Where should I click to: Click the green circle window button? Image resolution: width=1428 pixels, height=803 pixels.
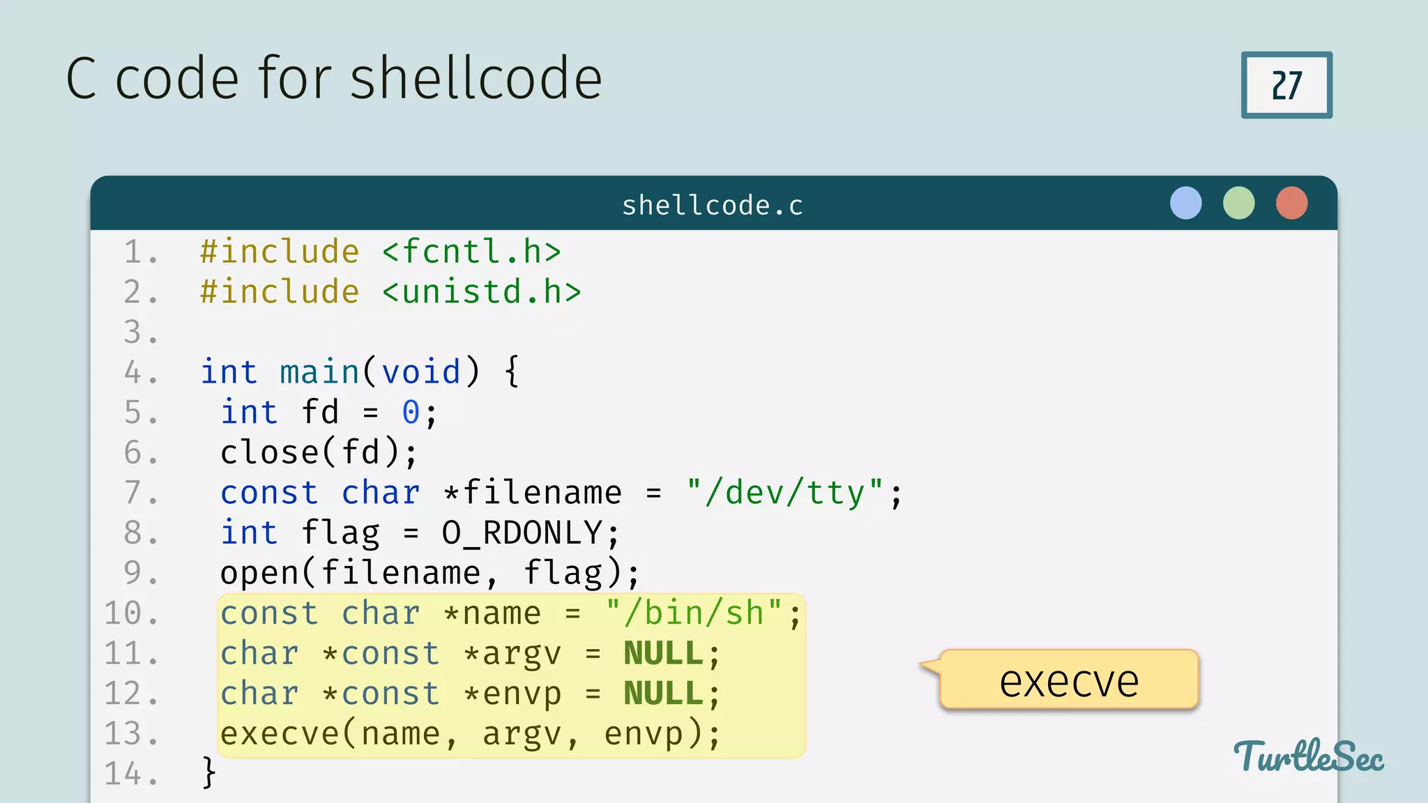(x=1238, y=203)
